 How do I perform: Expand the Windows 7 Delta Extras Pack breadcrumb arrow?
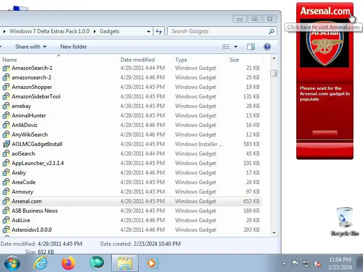point(4,31)
